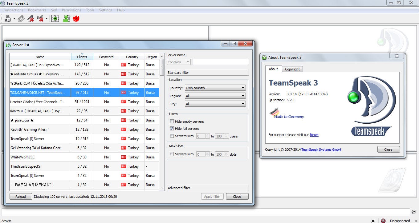Open the Contains match-type dropdown

(179, 62)
